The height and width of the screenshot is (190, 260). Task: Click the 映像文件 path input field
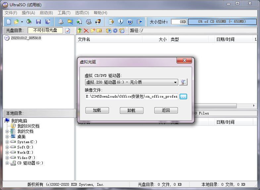[x=132, y=96]
